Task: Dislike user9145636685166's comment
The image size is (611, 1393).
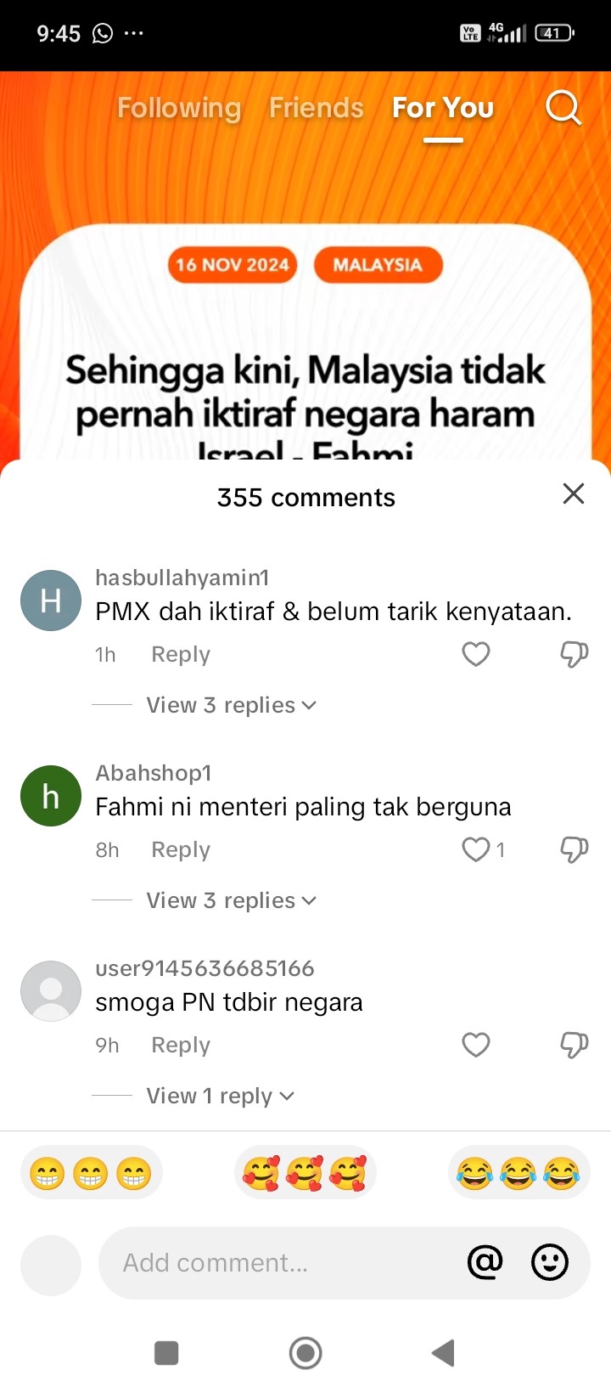Action: (x=575, y=1045)
